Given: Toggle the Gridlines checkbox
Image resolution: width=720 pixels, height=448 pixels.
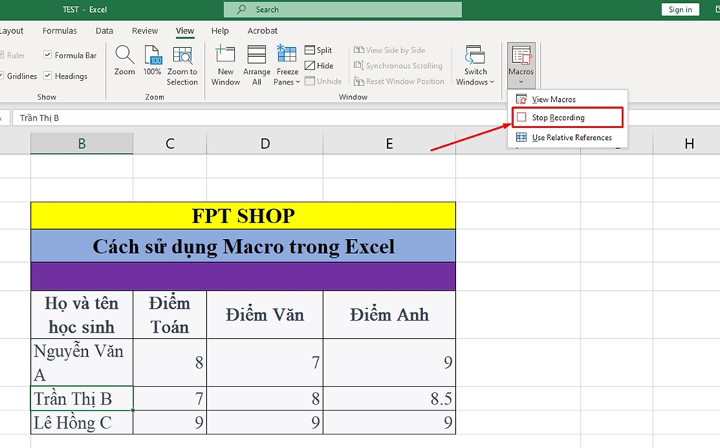Looking at the screenshot, I should (1, 76).
